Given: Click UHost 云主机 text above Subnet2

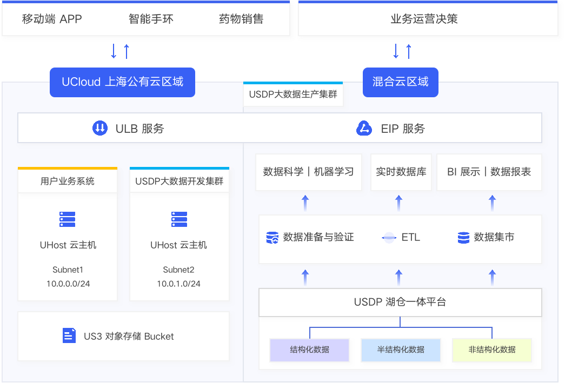Looking at the screenshot, I should click(179, 245).
